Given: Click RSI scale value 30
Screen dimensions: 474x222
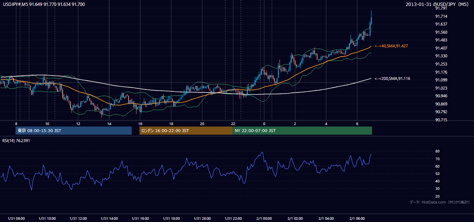Looking at the screenshot, I should [437, 189].
